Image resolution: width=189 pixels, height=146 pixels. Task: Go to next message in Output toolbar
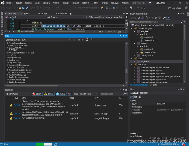82,40
